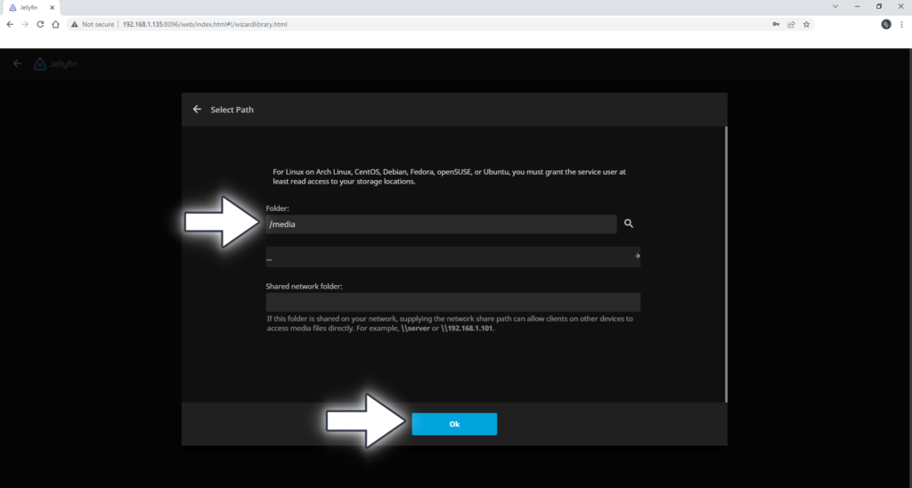This screenshot has height=488, width=912.
Task: Click the right arrow on "..." row
Action: pyautogui.click(x=637, y=256)
